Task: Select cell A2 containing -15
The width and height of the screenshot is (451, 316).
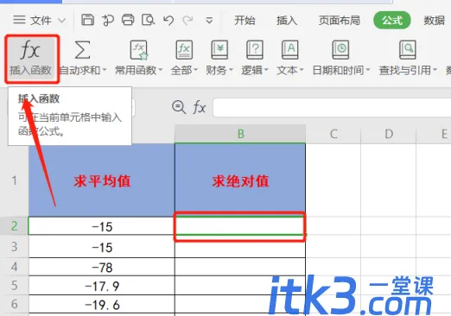Action: [x=102, y=226]
